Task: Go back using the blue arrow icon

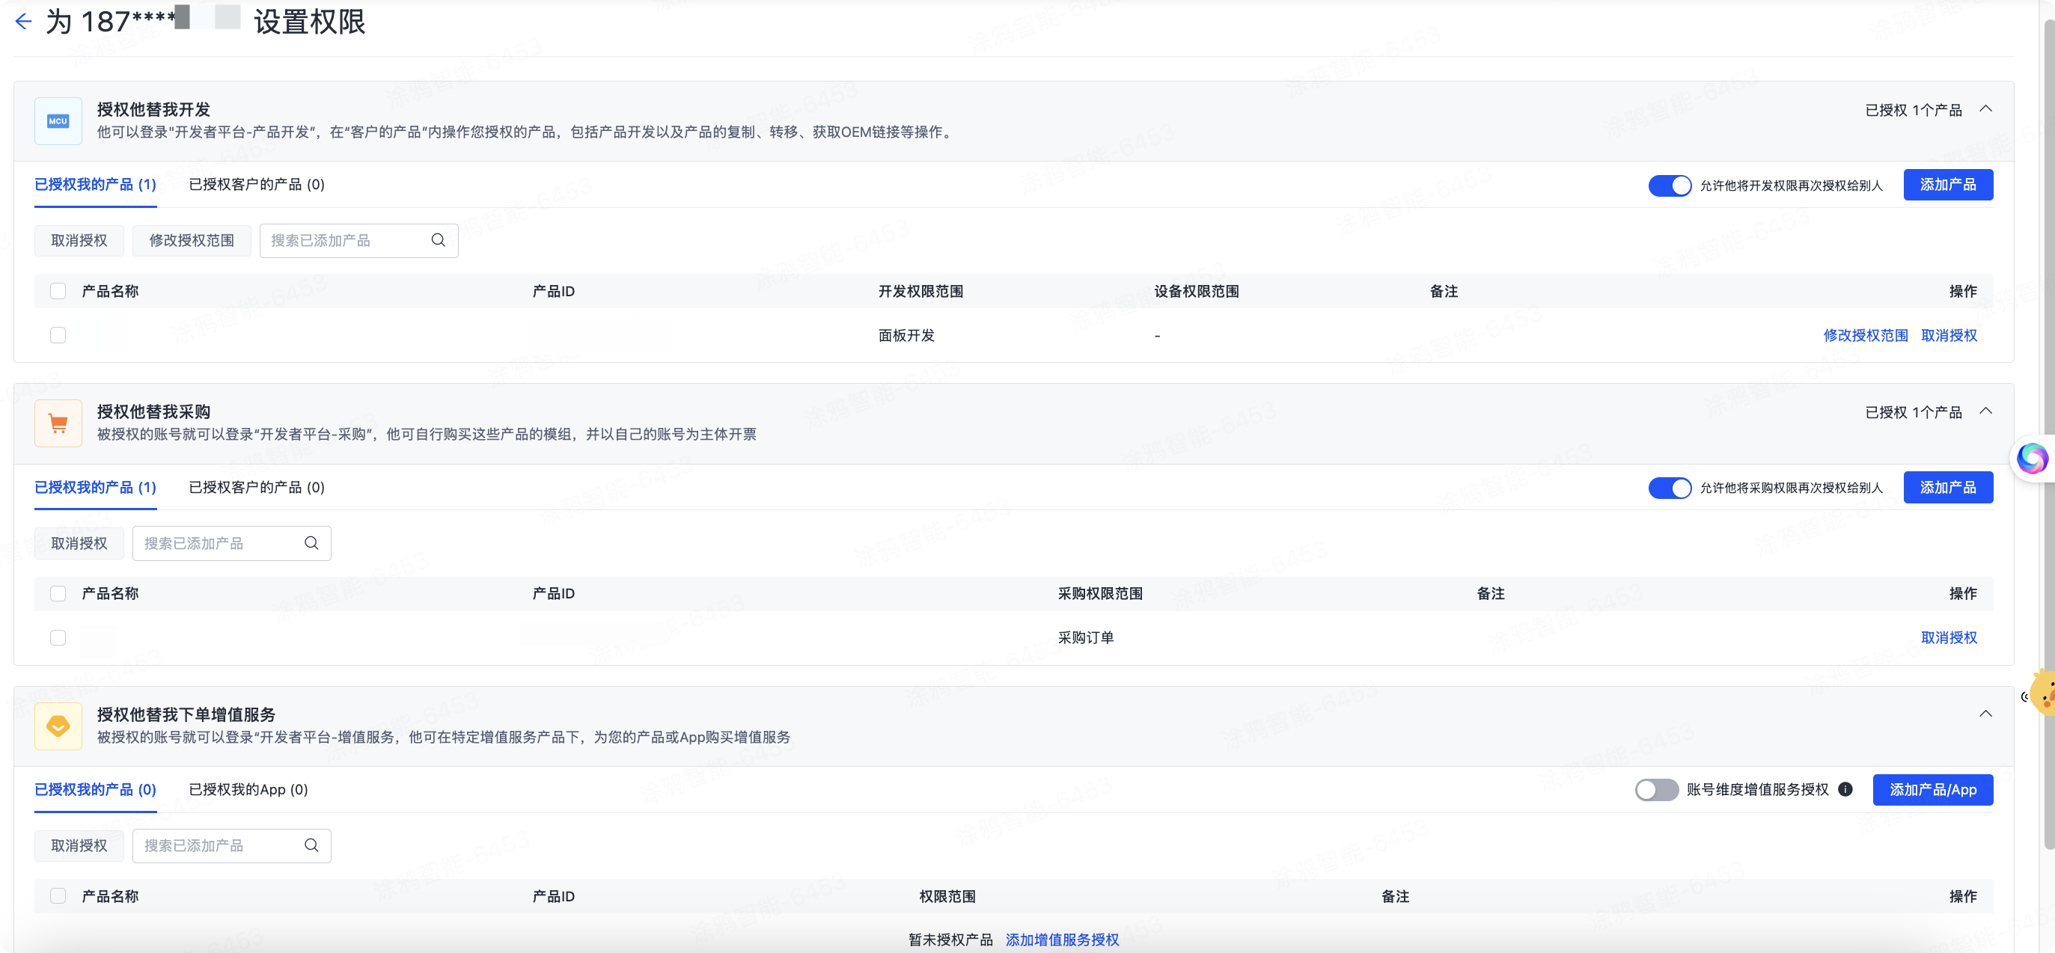Action: pyautogui.click(x=23, y=22)
